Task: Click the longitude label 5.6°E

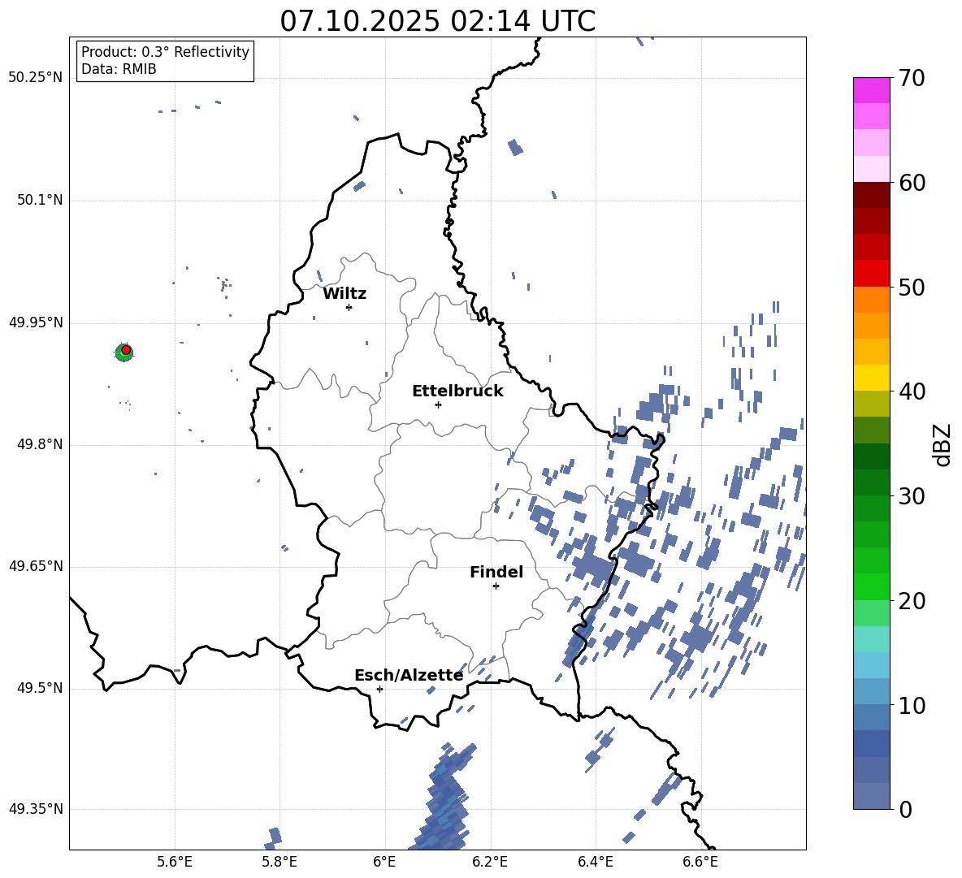Action: point(174,862)
